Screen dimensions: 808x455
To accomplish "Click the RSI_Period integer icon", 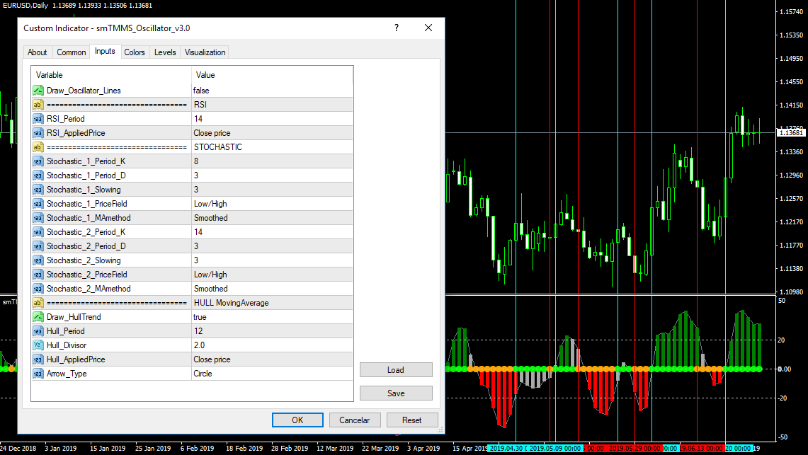I will tap(38, 119).
